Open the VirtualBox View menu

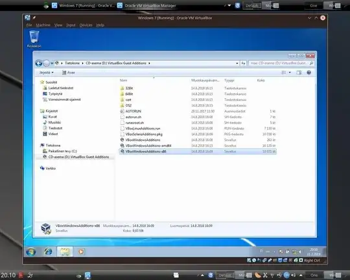pyautogui.click(x=58, y=25)
